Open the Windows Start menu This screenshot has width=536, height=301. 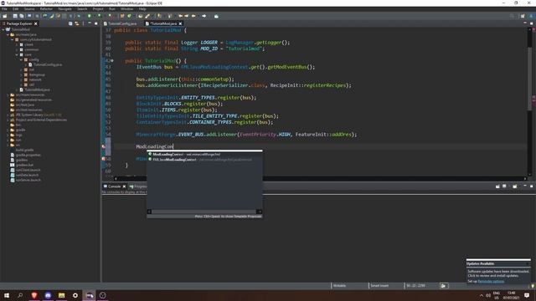pos(7,295)
